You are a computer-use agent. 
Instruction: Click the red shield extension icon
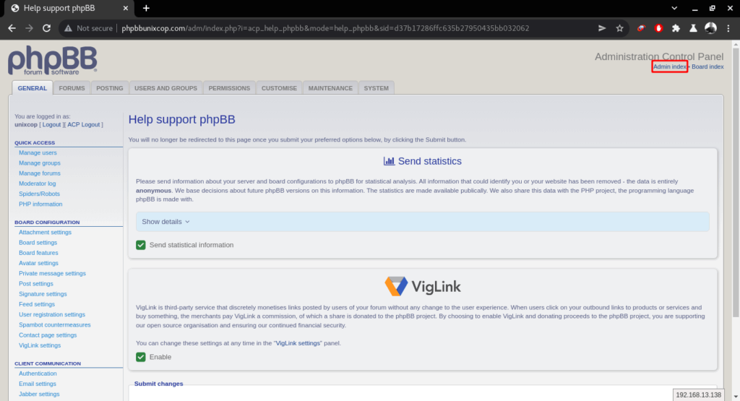658,28
